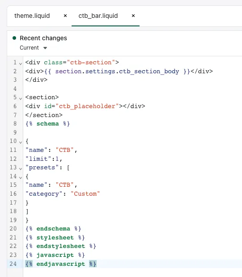Screen dimensions: 242x277
Task: Collapse the presets fold arrow on line 13
Action: 21,168
